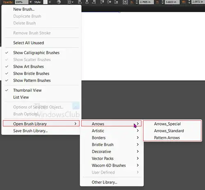Toggle Show Scatter Brushes item
The width and height of the screenshot is (205, 190).
pos(41,60)
